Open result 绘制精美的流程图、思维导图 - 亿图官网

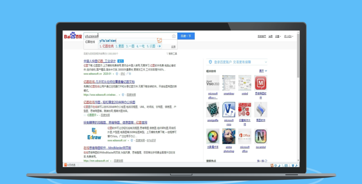(115, 122)
